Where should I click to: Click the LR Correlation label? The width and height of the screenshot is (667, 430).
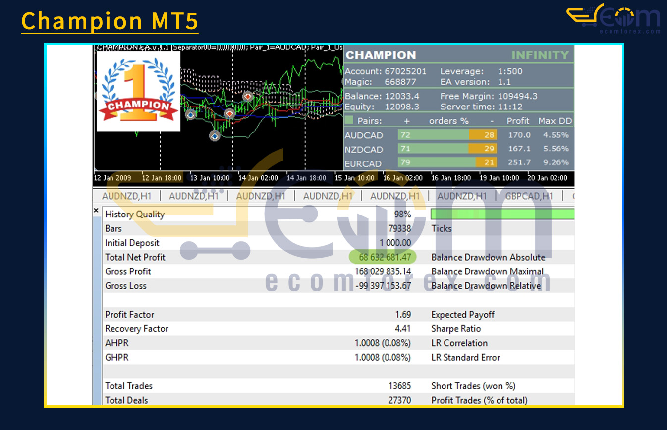click(459, 343)
